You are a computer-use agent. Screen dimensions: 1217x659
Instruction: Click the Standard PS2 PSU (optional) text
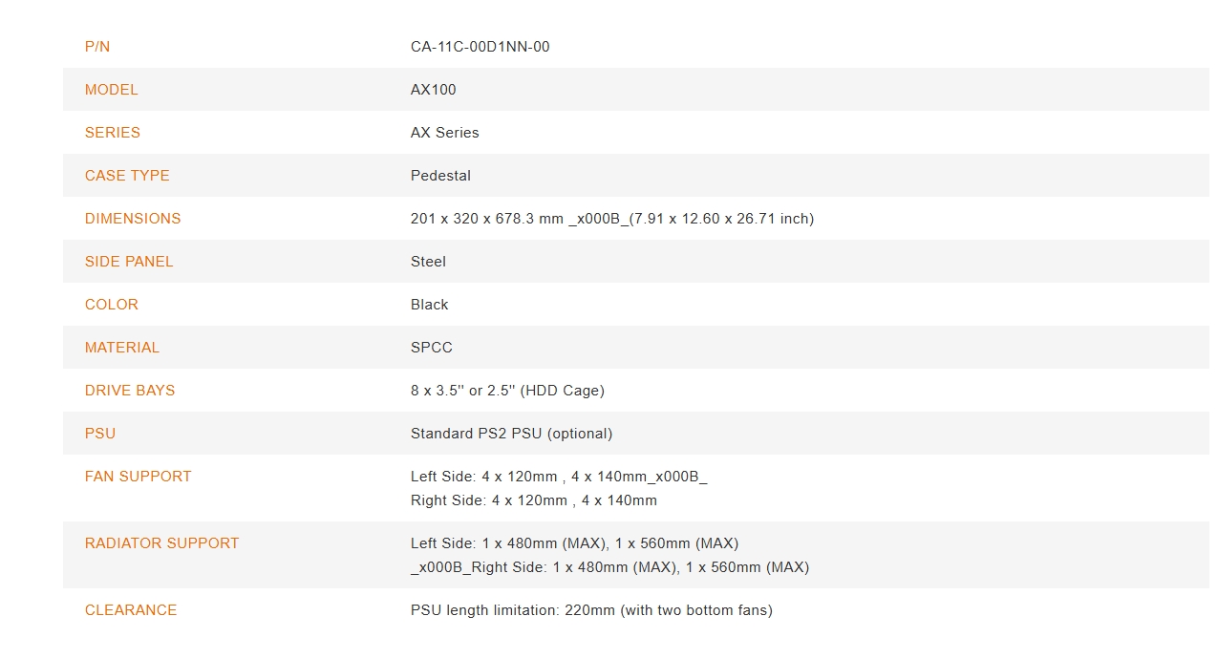[512, 434]
